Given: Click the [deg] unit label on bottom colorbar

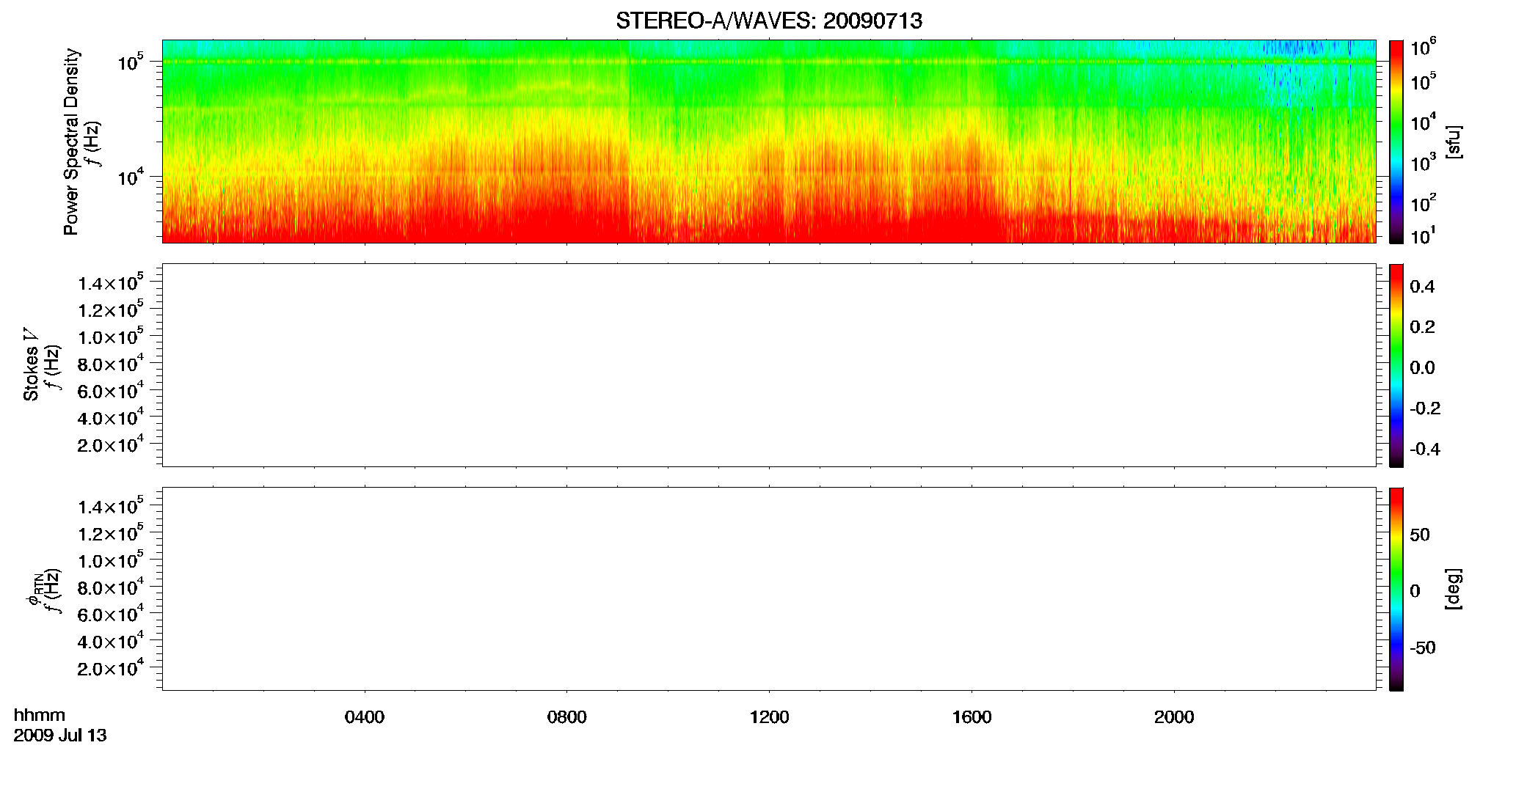Looking at the screenshot, I should point(1452,589).
